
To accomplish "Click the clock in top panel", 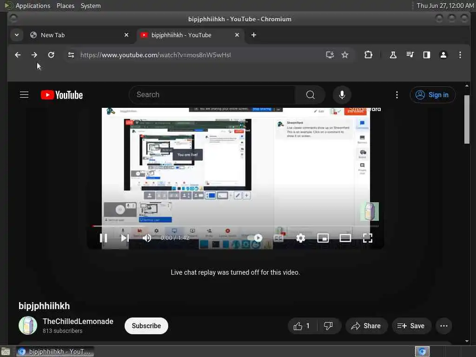I will coord(445,6).
